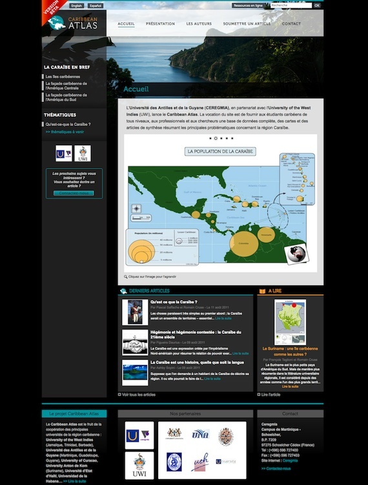The image size is (368, 485).
Task: Click the Contactez-nous button in the sidebar
Action: [74, 193]
